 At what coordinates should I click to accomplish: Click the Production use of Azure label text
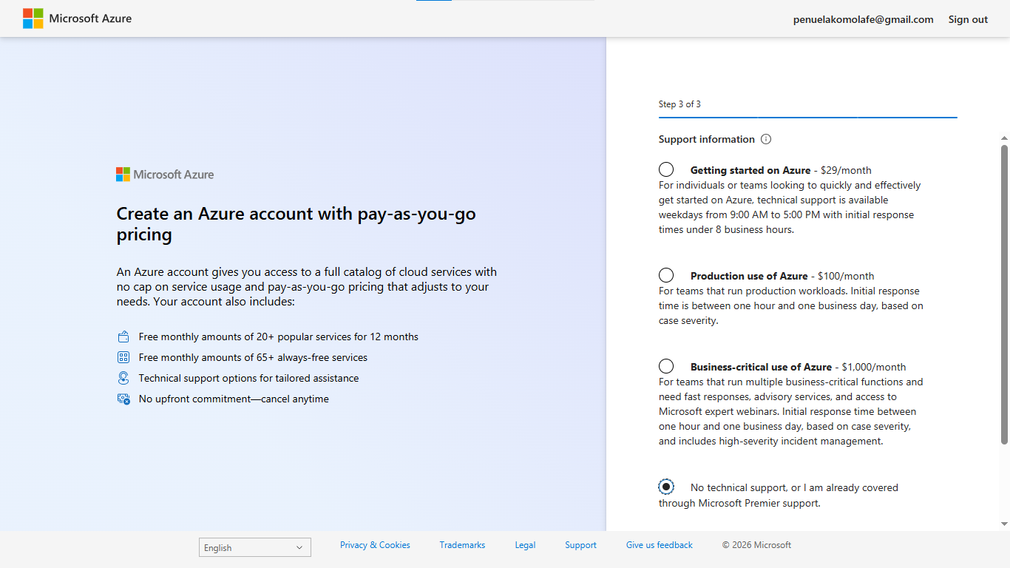click(749, 276)
